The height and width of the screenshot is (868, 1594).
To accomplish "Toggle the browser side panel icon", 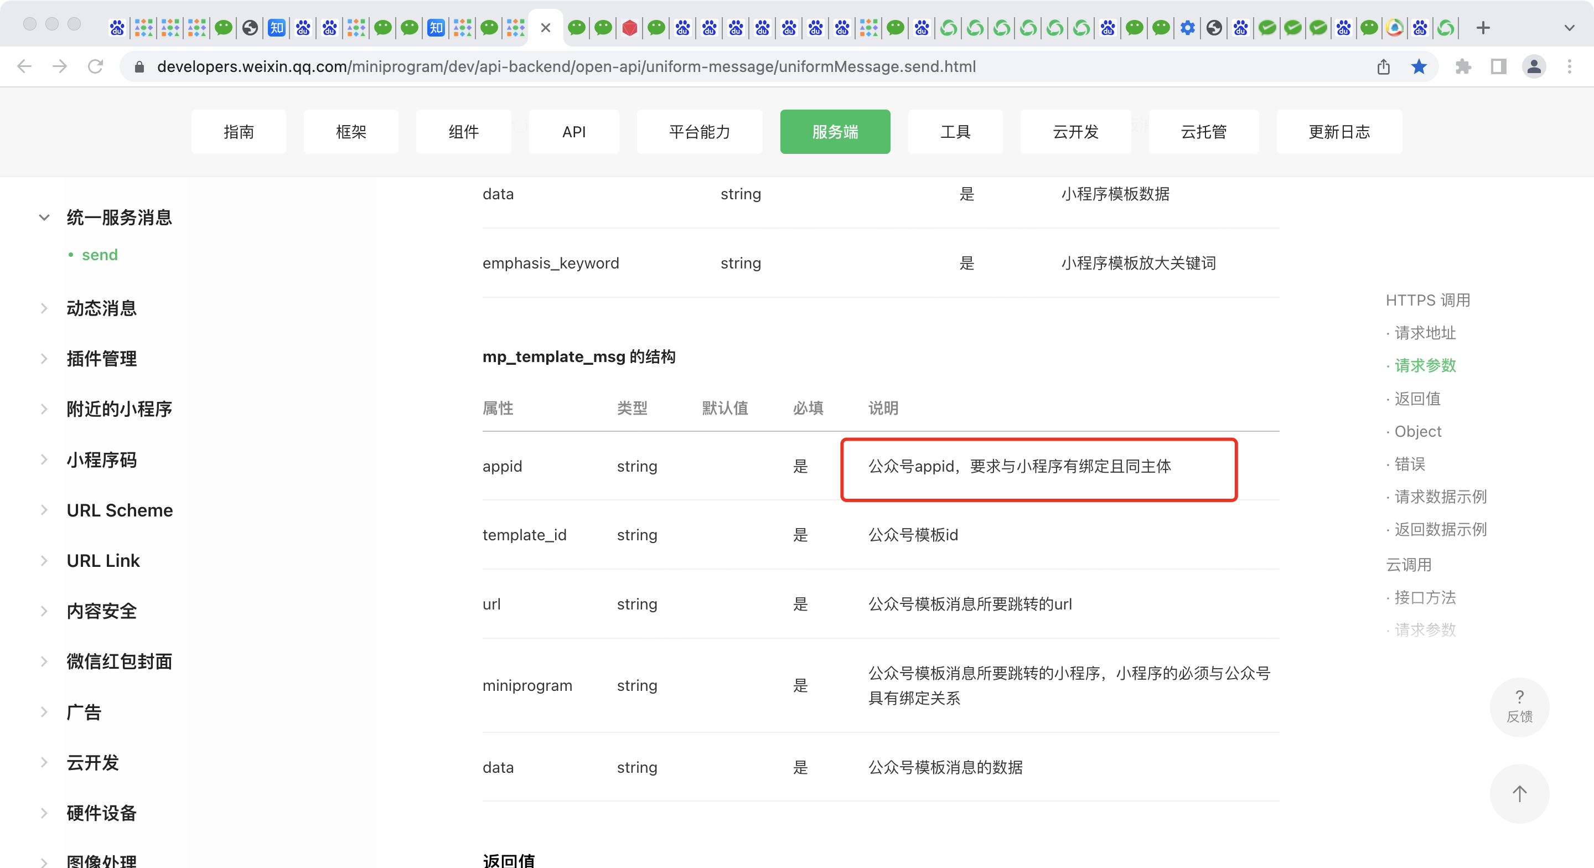I will pyautogui.click(x=1499, y=66).
